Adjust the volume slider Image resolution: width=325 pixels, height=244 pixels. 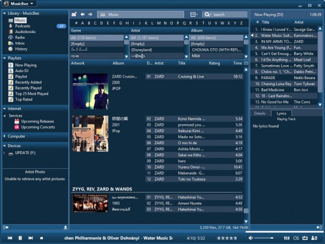click(264, 238)
